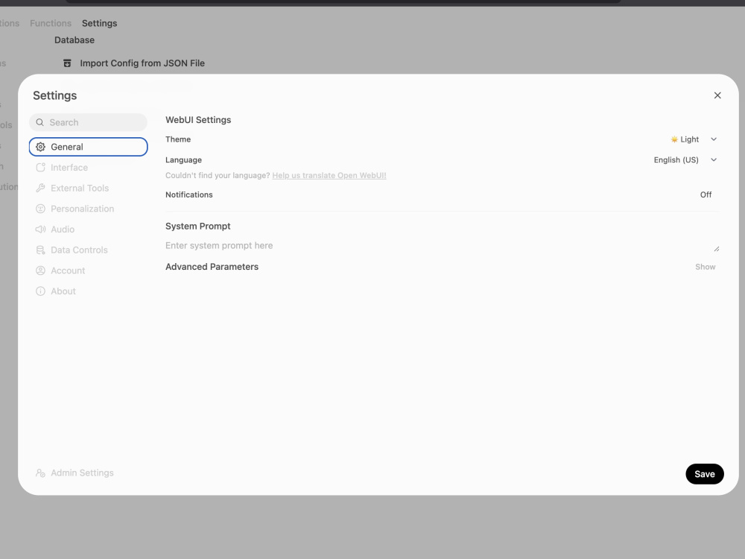The width and height of the screenshot is (745, 559).
Task: Click the Settings dialog title text
Action: coord(54,95)
